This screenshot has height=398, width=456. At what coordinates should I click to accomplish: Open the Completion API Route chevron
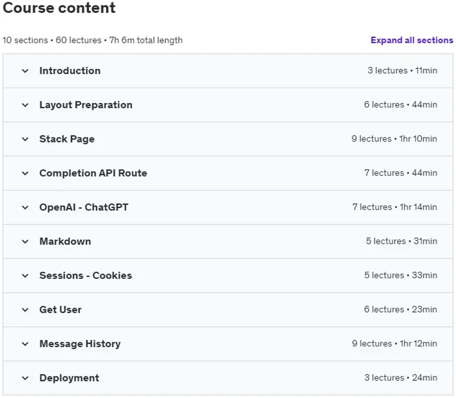[25, 173]
